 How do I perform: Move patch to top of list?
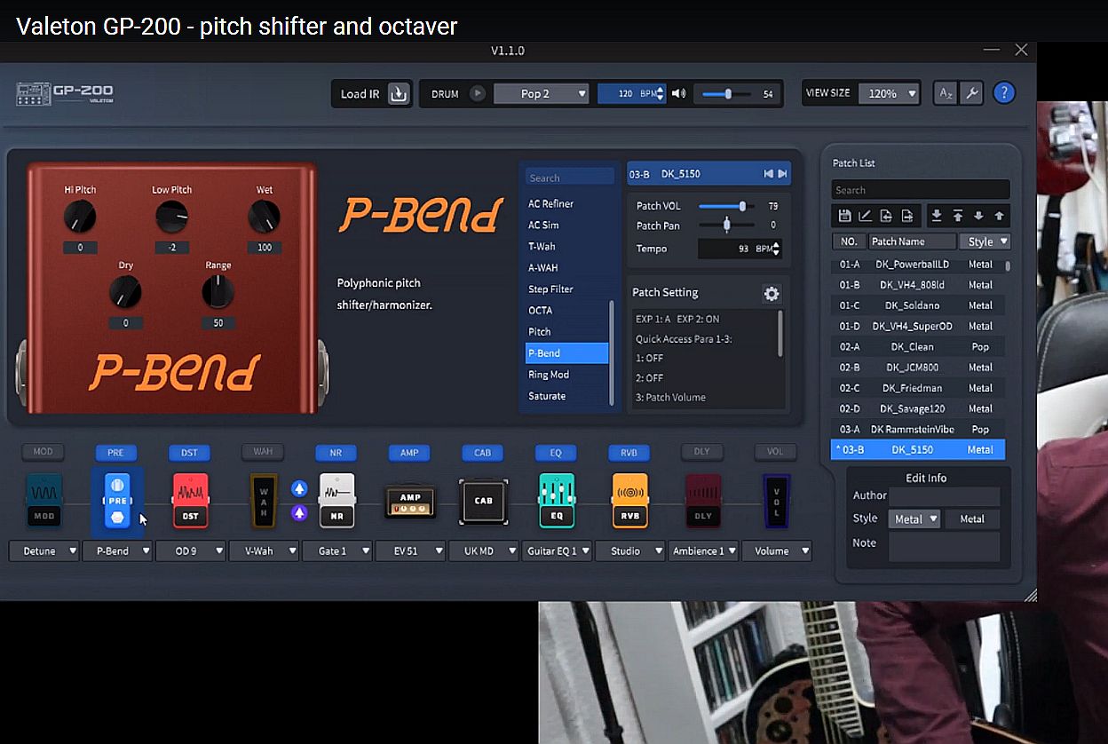click(957, 216)
